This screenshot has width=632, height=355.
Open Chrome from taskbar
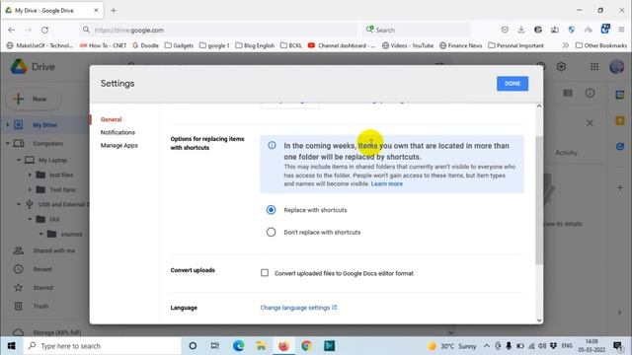pyautogui.click(x=306, y=346)
